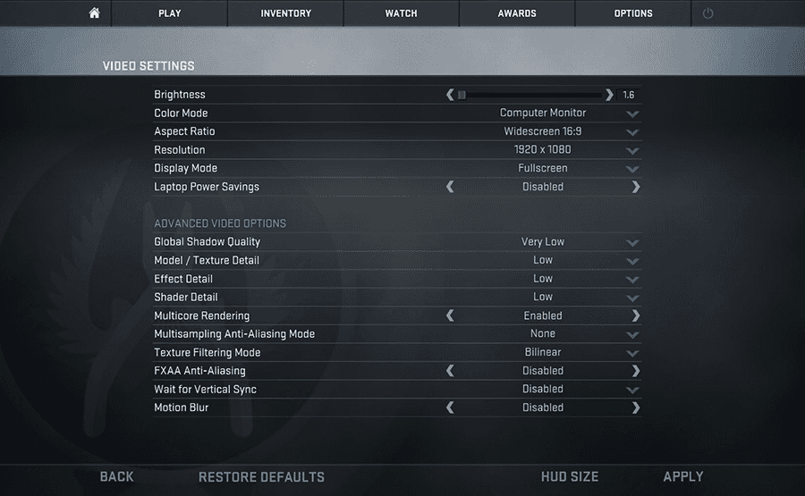Image resolution: width=805 pixels, height=496 pixels.
Task: Go to the Home icon
Action: click(94, 13)
